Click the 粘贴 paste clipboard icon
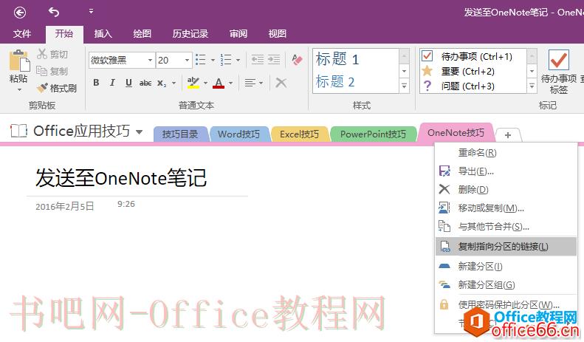584x342 pixels. point(19,61)
